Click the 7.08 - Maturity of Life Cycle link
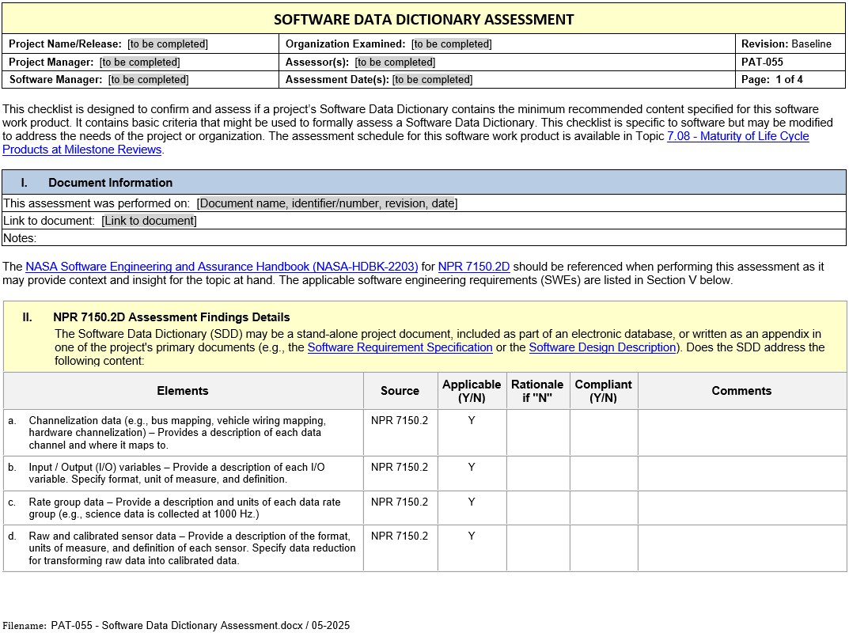Screen dimensions: 849x633 [737, 136]
